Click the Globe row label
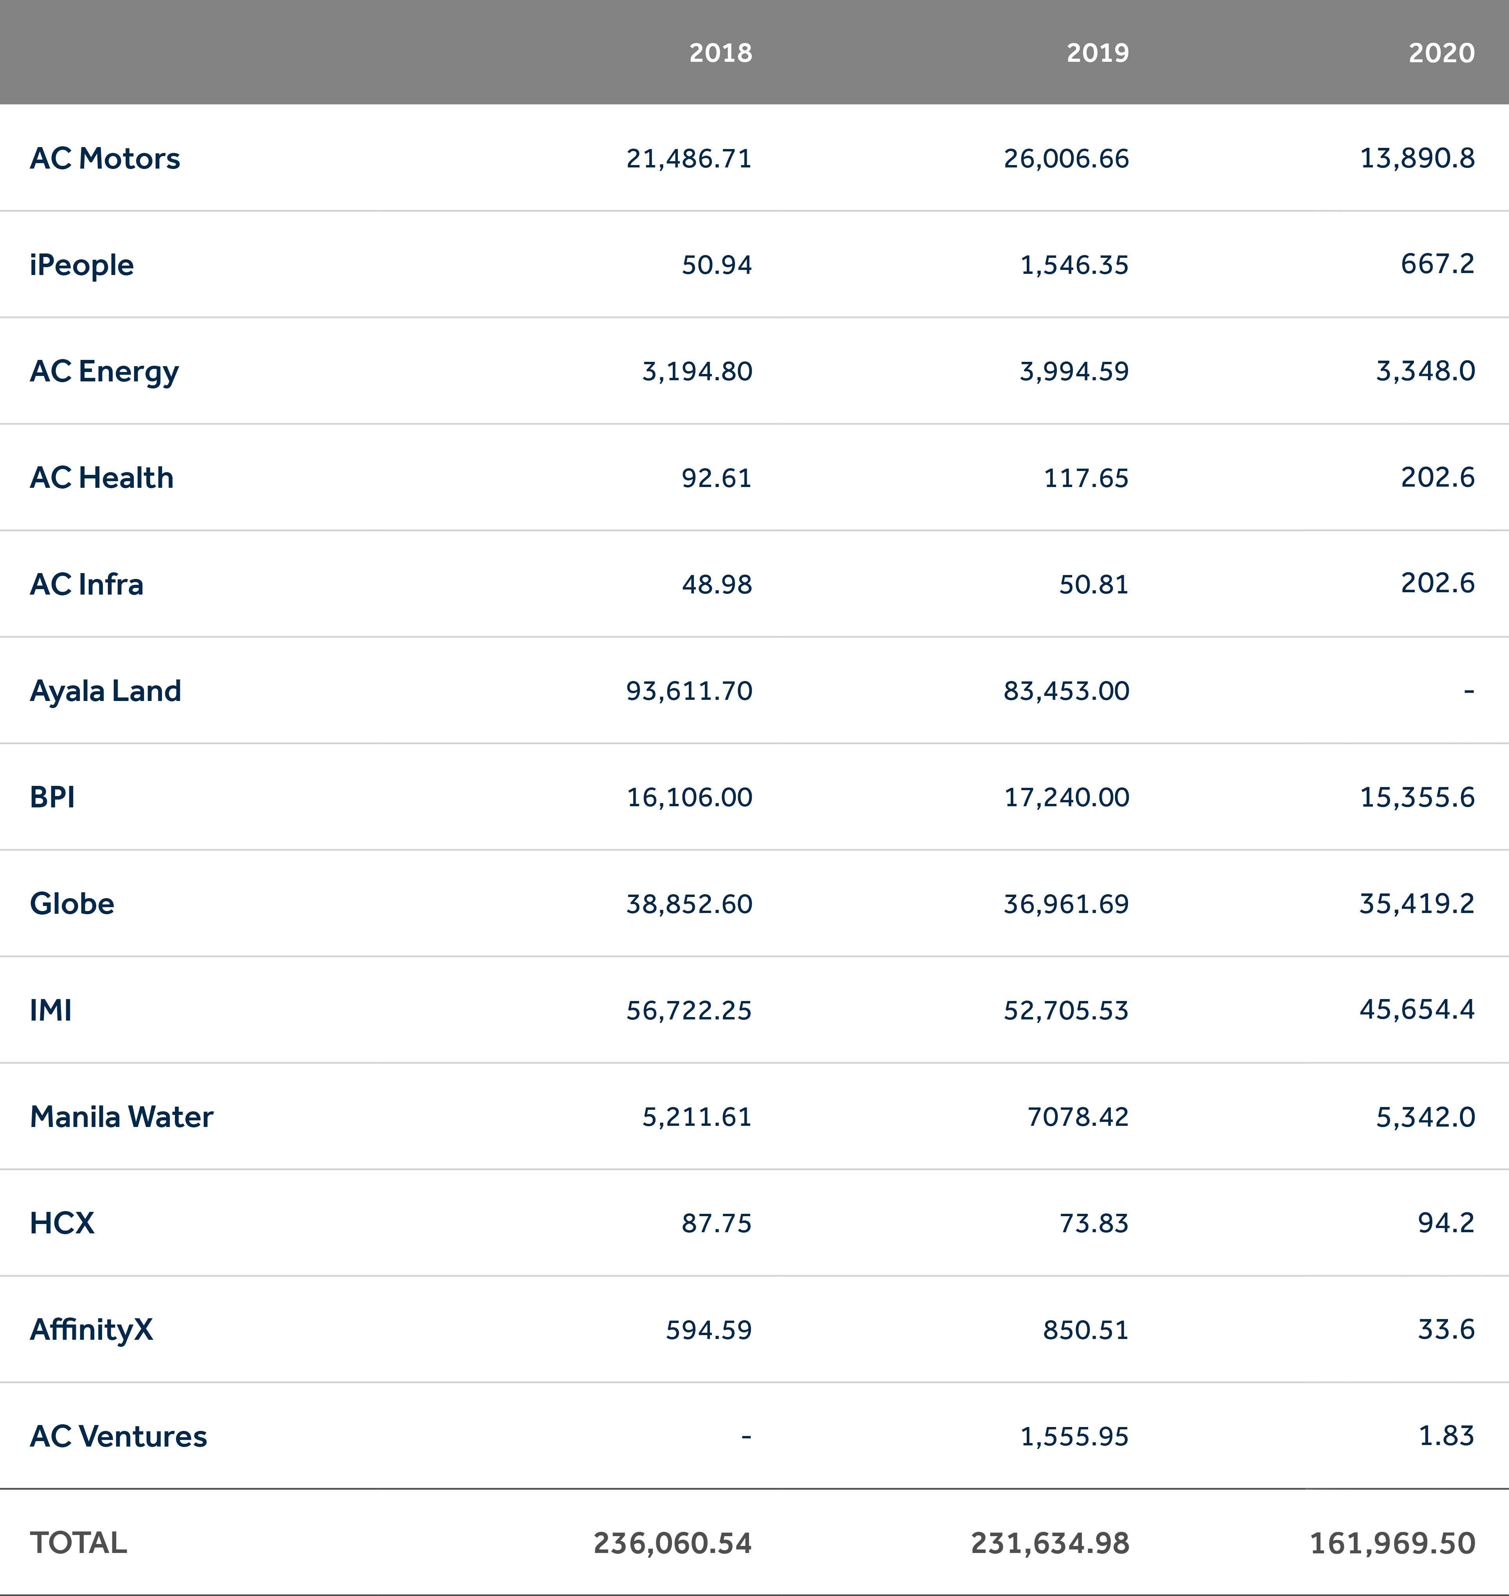Screen dimensions: 1509x1596 tap(72, 903)
